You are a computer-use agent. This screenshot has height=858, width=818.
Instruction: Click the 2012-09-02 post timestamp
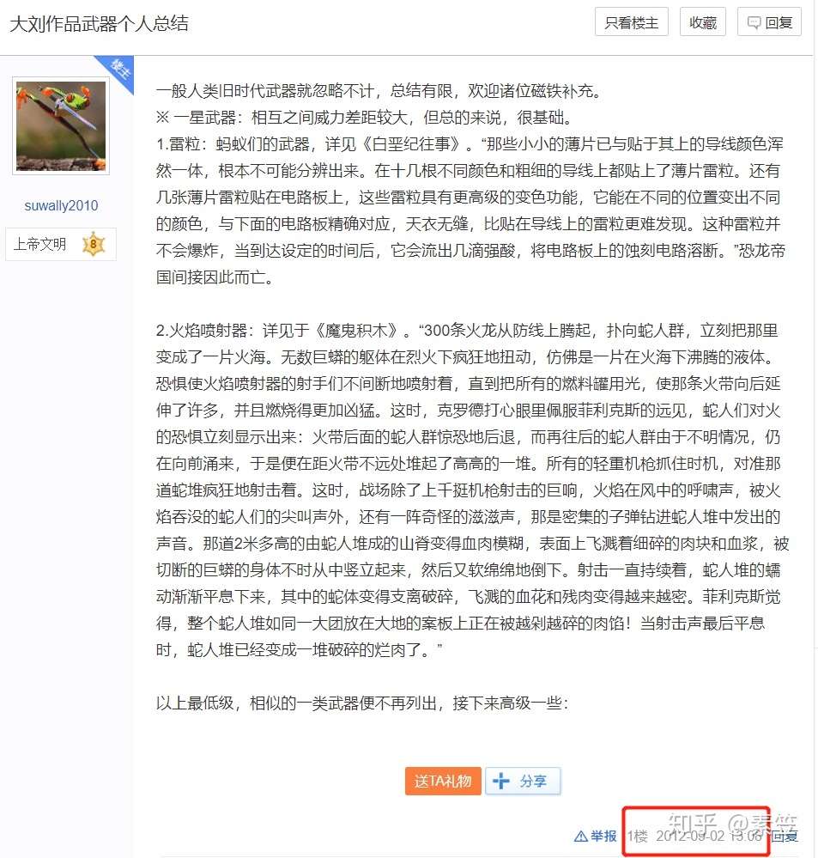[709, 836]
